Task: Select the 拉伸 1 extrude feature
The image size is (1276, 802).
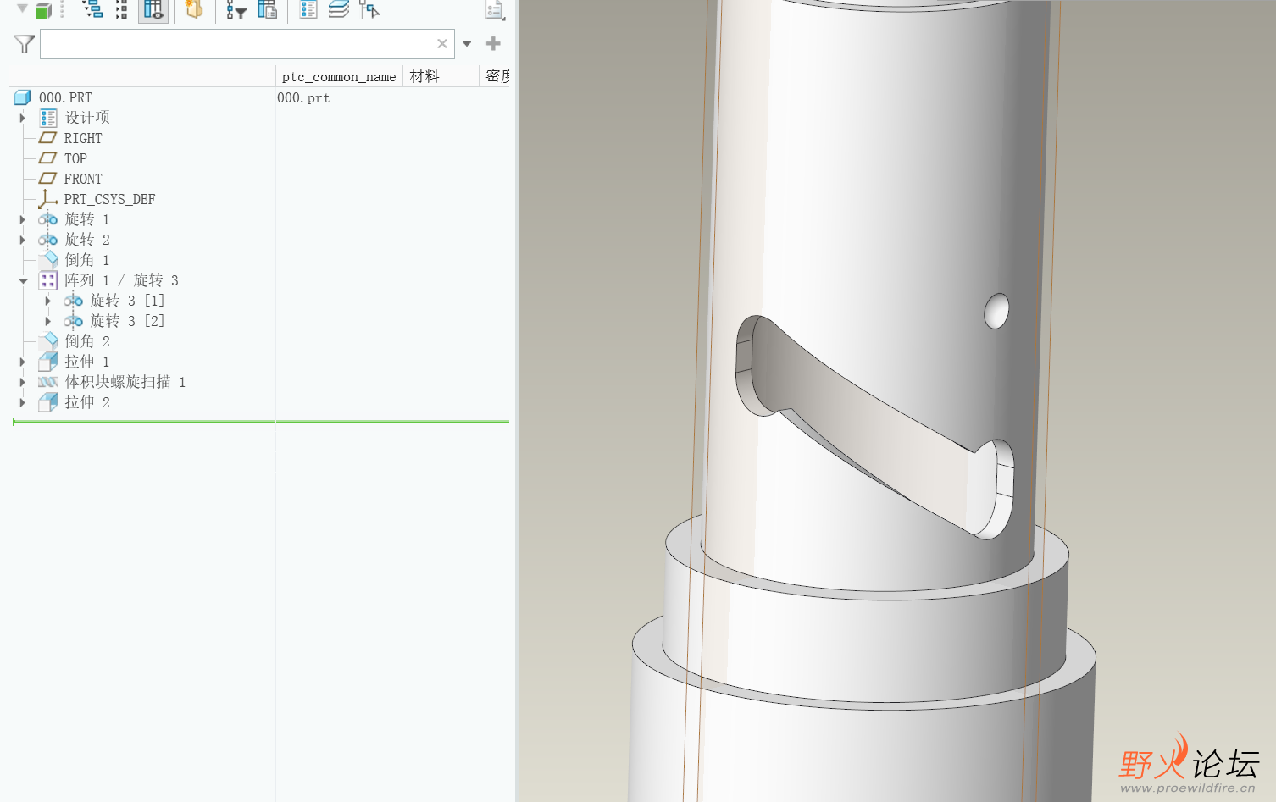Action: 87,362
